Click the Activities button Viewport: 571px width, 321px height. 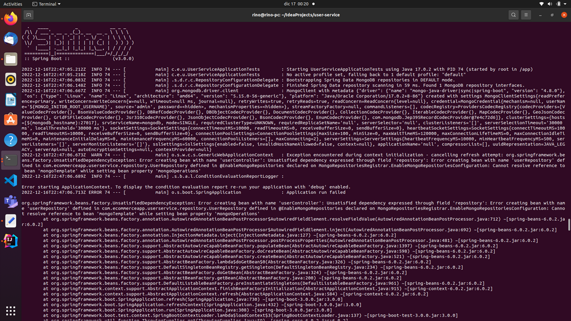pyautogui.click(x=13, y=4)
